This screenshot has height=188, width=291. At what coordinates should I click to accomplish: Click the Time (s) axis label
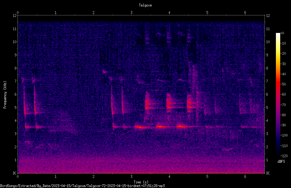coord(141,182)
